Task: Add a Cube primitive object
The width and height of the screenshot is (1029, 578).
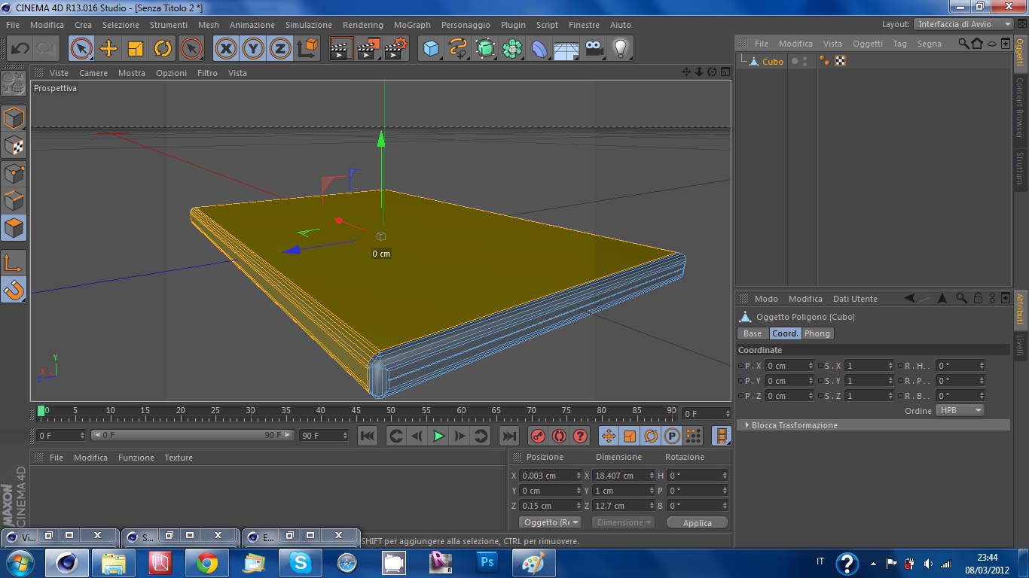Action: (x=431, y=49)
